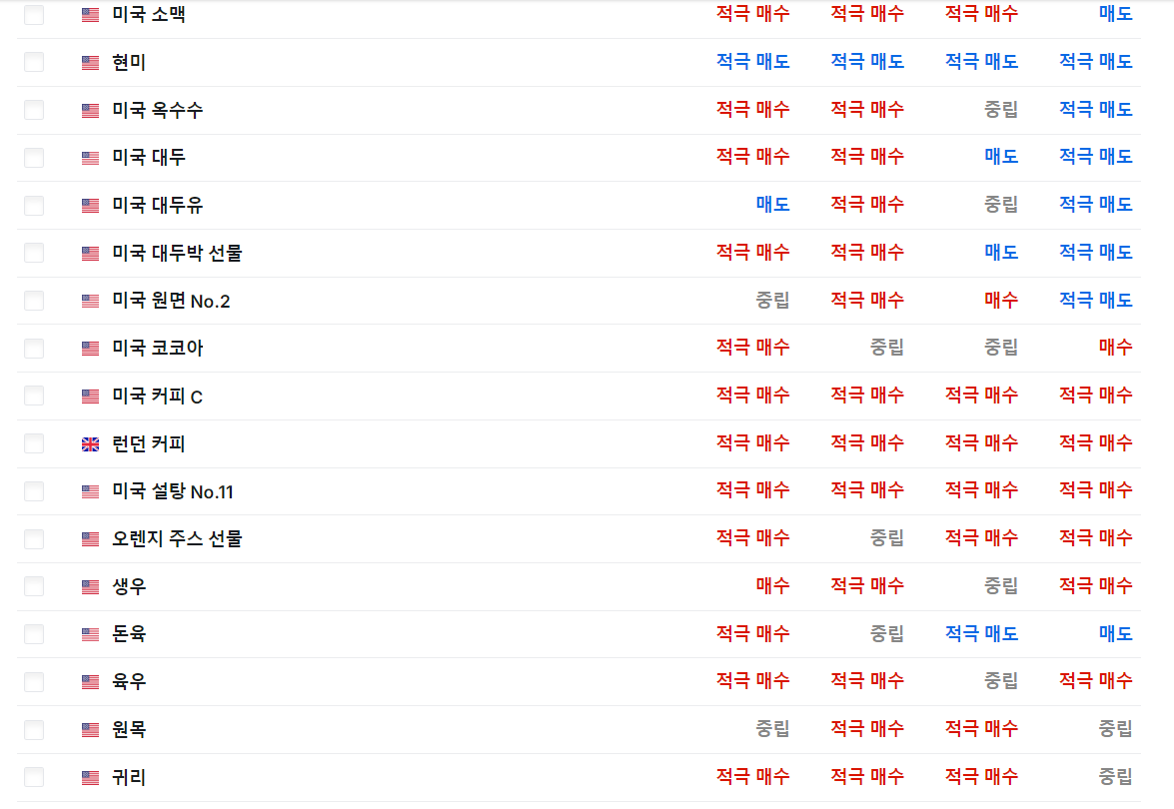Image resolution: width=1174 pixels, height=809 pixels.
Task: Enable the checkbox for 미국 대두유
Action: [x=34, y=206]
